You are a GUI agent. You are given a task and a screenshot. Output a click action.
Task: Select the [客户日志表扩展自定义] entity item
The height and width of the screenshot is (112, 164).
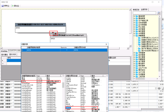(x=149, y=51)
